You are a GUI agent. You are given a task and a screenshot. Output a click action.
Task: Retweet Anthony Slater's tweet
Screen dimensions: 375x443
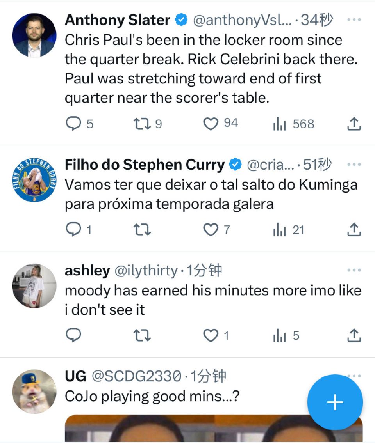(142, 124)
